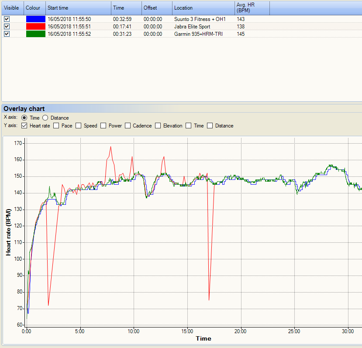362x348 pixels.
Task: Select Distance radio button for X axis
Action: coord(45,118)
